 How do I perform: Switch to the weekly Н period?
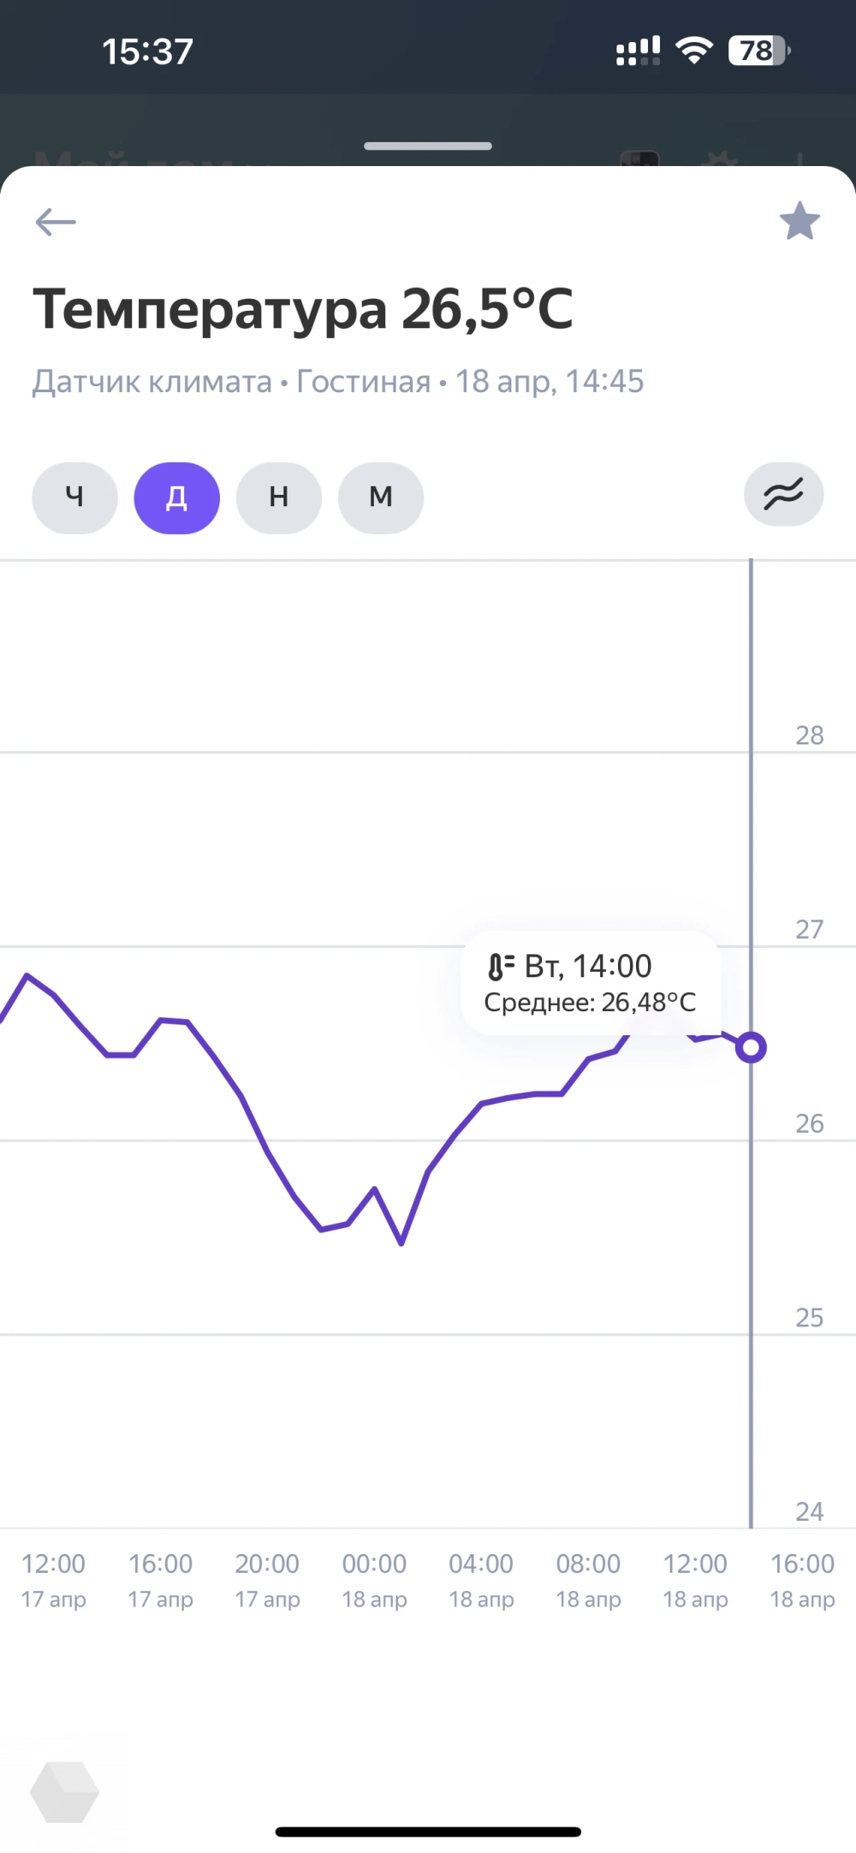tap(278, 498)
